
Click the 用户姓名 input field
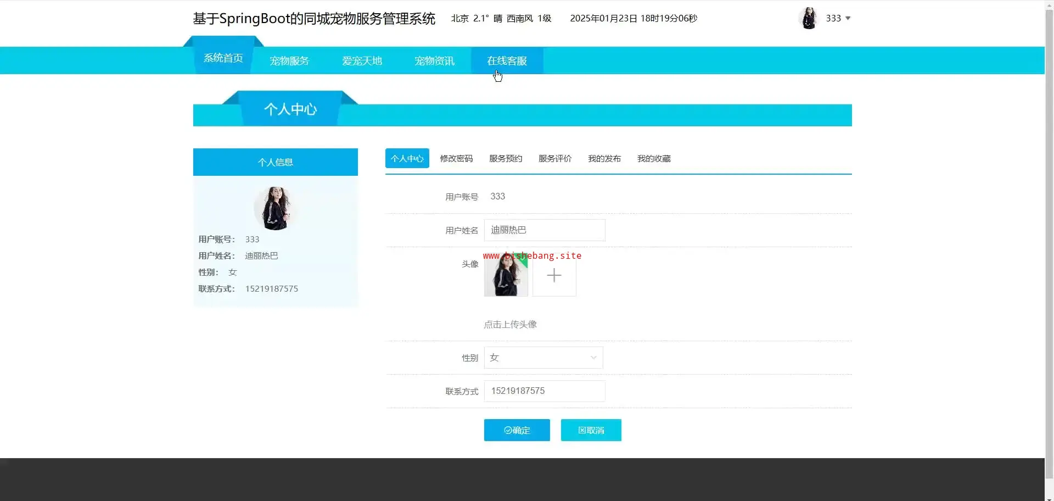tap(544, 230)
